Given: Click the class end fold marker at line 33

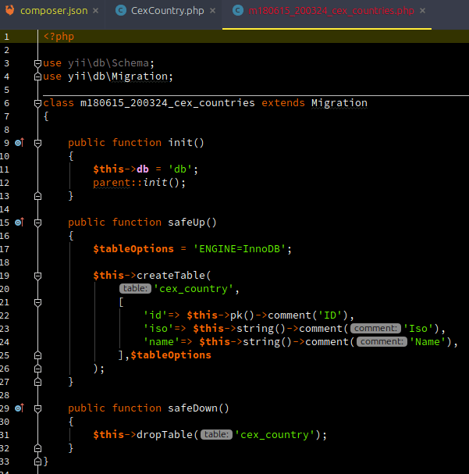Looking at the screenshot, I should pos(37,462).
